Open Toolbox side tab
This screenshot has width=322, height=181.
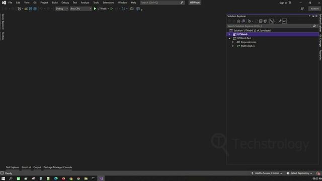(3, 36)
